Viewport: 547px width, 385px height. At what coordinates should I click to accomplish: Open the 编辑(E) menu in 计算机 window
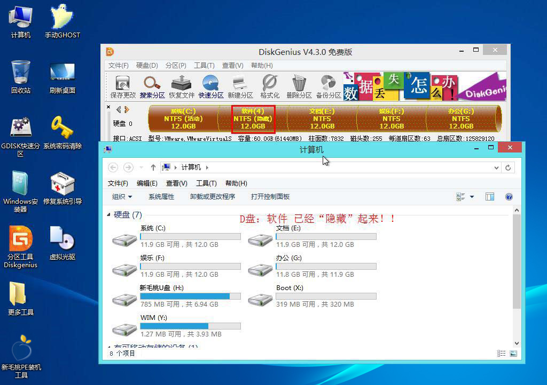(x=147, y=183)
